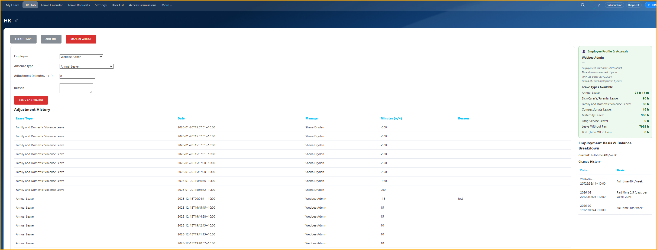Click the employee profile person icon
Image resolution: width=657 pixels, height=250 pixels.
pyautogui.click(x=584, y=51)
